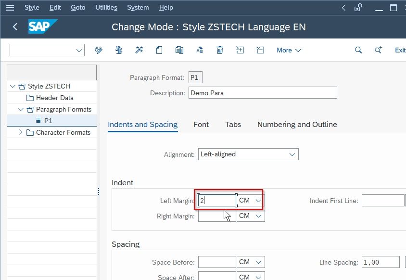The image size is (406, 280).
Task: Open the hamburger menu icon
Action: (10, 8)
